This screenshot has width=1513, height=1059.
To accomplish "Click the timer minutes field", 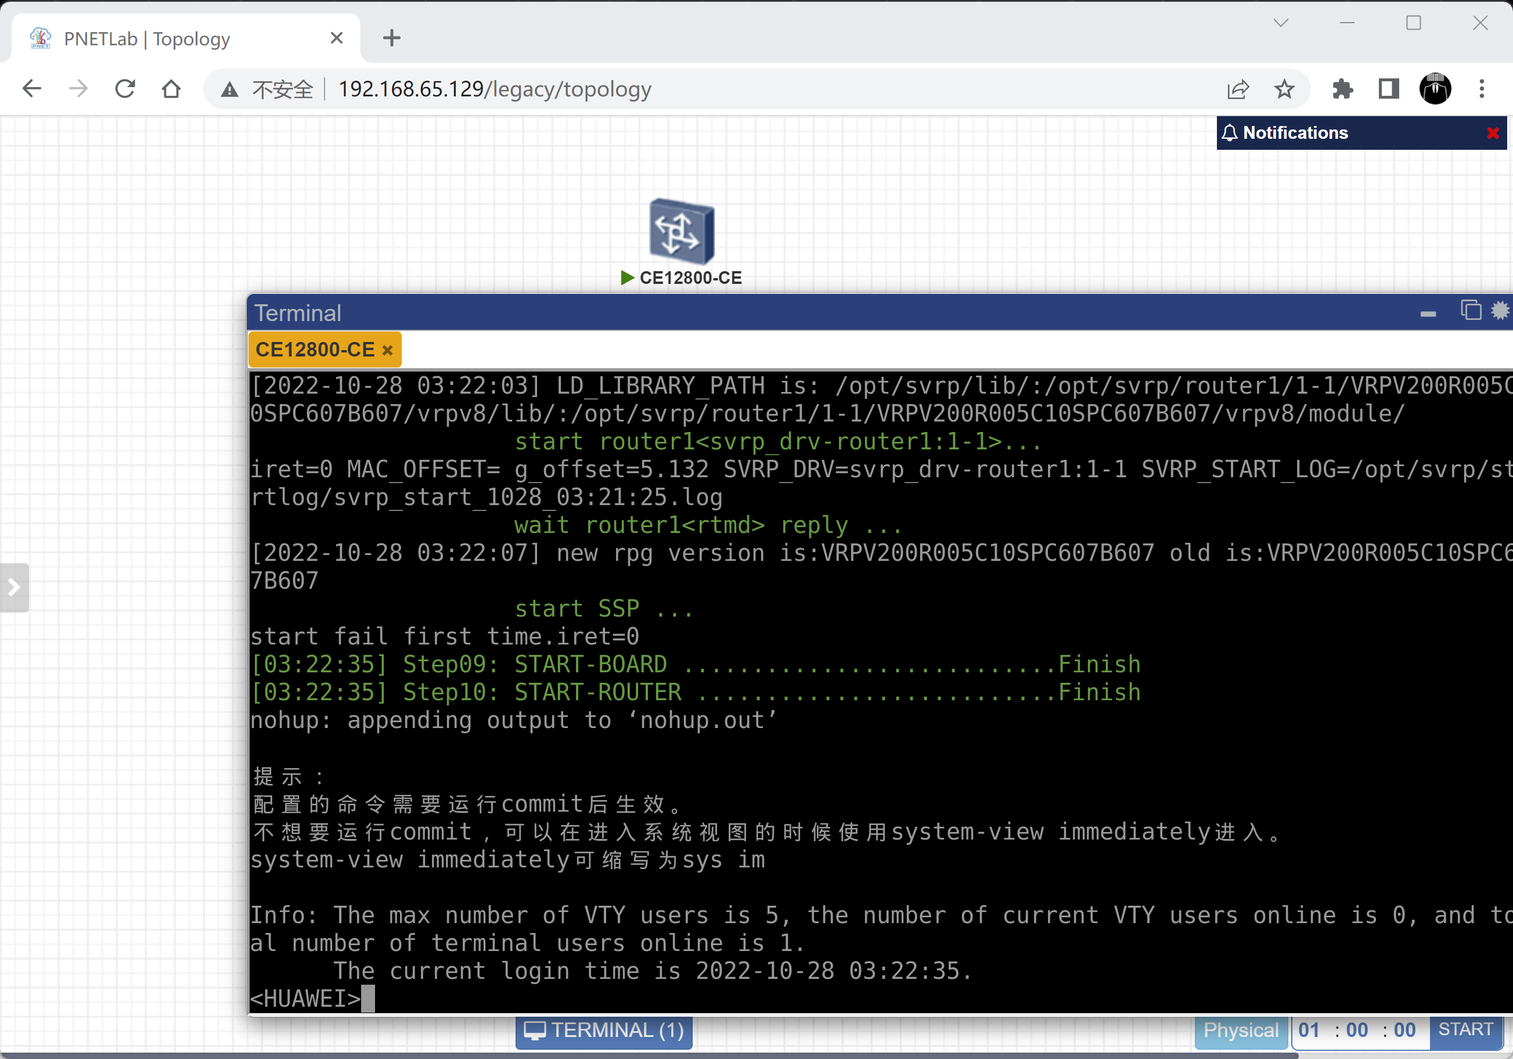I will pyautogui.click(x=1357, y=1030).
